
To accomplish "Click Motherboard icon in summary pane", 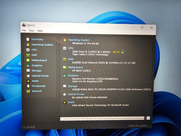I will [65, 67].
